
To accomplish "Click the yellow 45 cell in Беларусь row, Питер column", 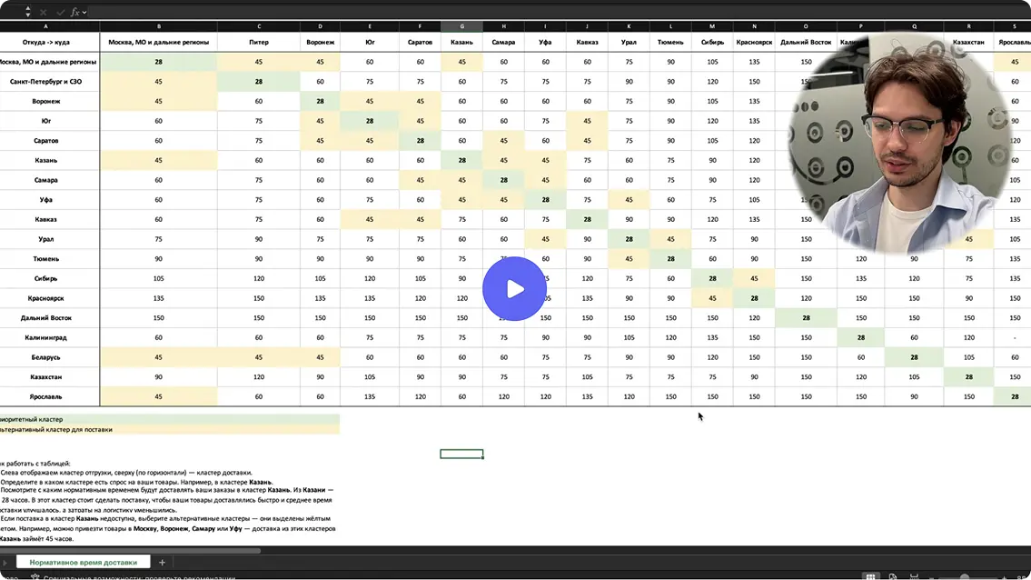I will [x=258, y=357].
